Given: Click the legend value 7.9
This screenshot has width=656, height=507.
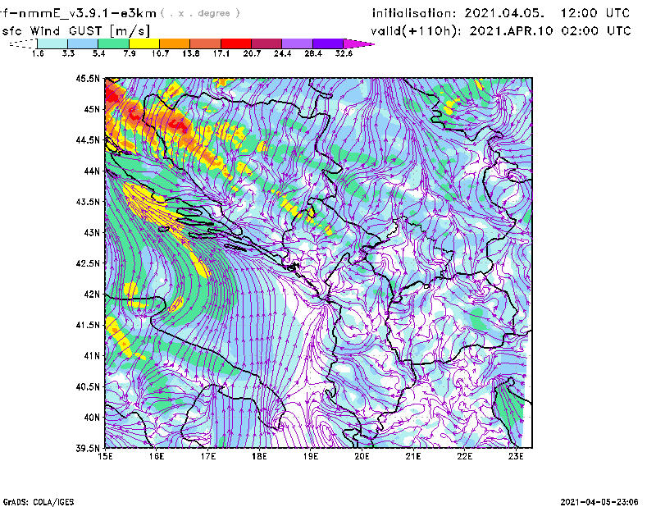Looking at the screenshot, I should click(130, 53).
